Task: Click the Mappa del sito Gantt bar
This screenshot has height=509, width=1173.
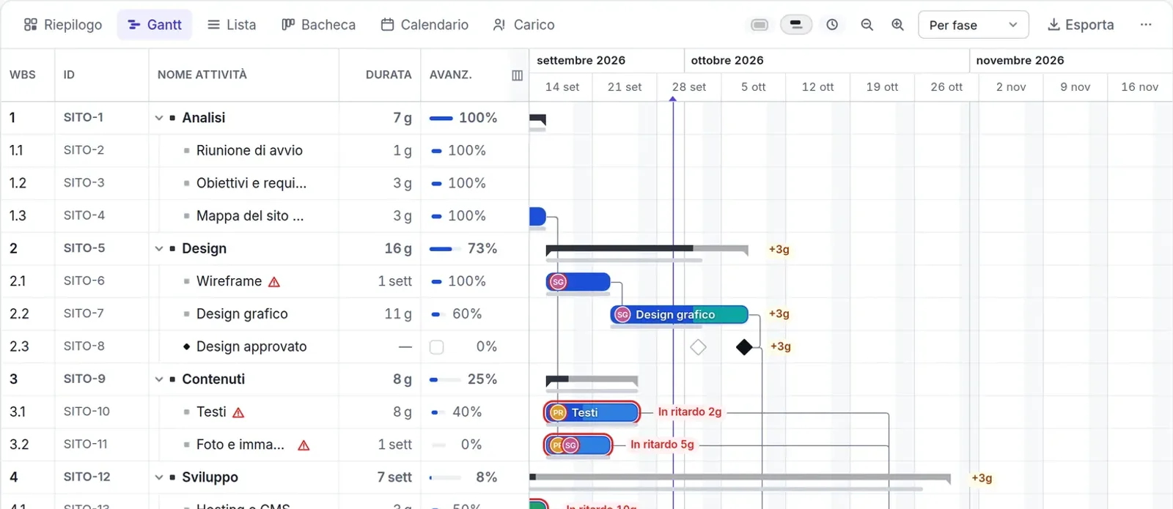Action: [537, 217]
